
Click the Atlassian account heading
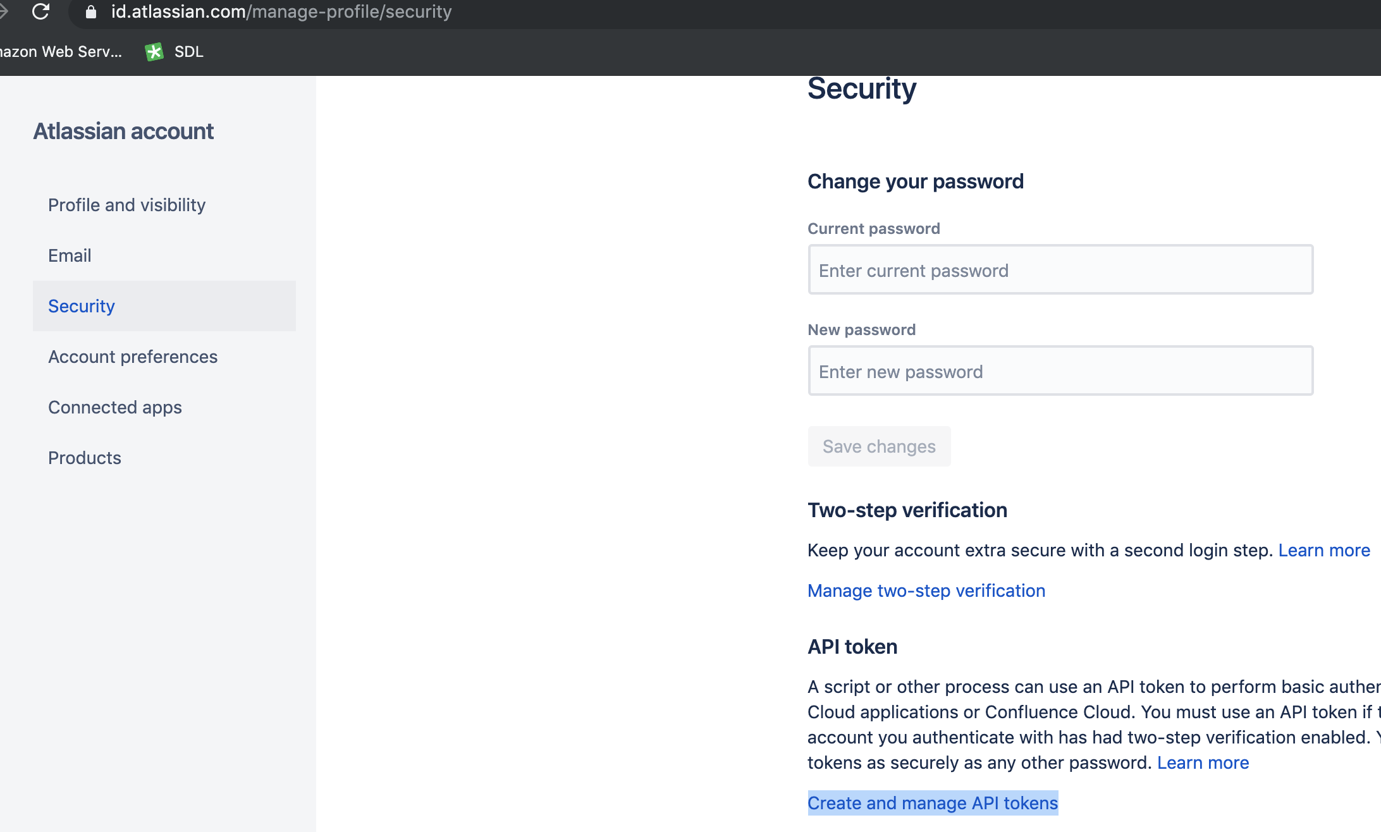tap(123, 132)
